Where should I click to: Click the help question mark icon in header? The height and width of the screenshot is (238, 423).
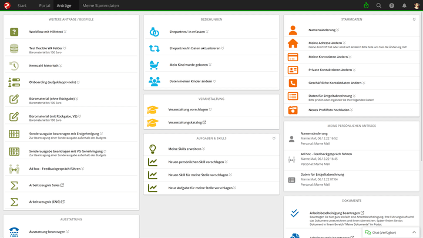point(392,5)
